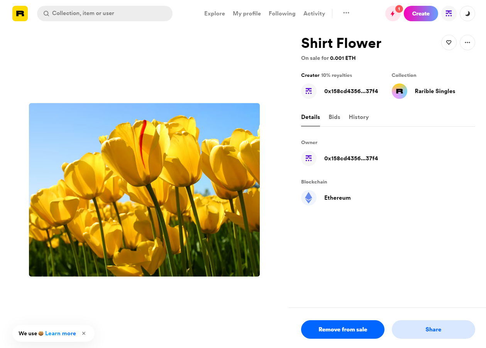
Task: Open creator address 0x158cd4356...37f4
Action: click(351, 91)
